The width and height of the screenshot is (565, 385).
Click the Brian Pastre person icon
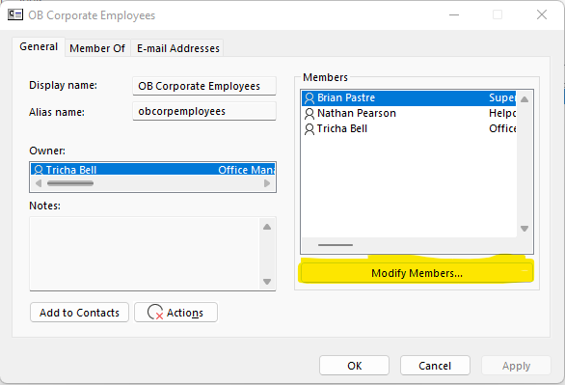point(309,98)
